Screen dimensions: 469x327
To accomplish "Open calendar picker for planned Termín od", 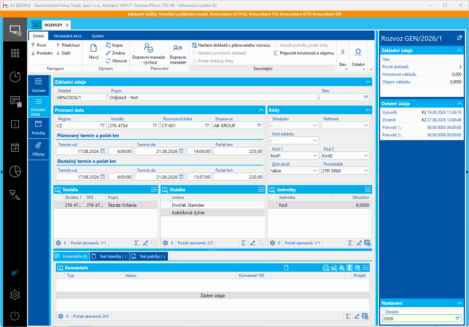I will pyautogui.click(x=103, y=151).
